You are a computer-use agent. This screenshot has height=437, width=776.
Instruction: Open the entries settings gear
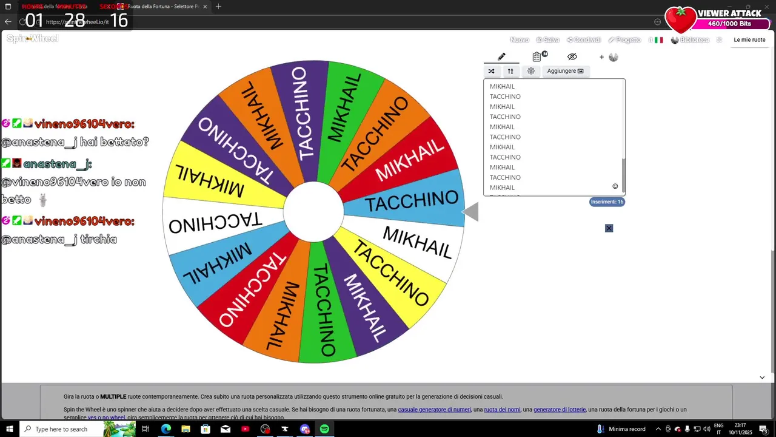pyautogui.click(x=531, y=71)
